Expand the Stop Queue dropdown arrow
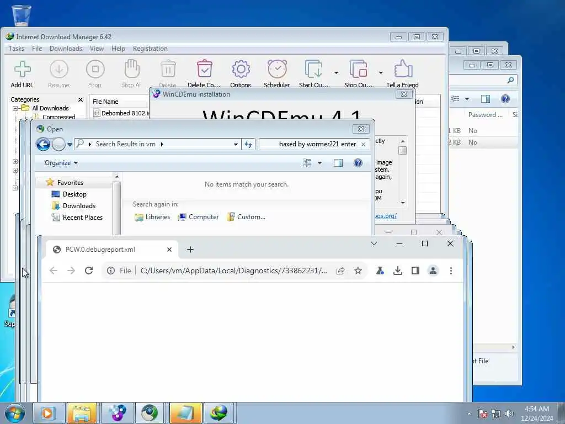The image size is (565, 424). tap(381, 73)
